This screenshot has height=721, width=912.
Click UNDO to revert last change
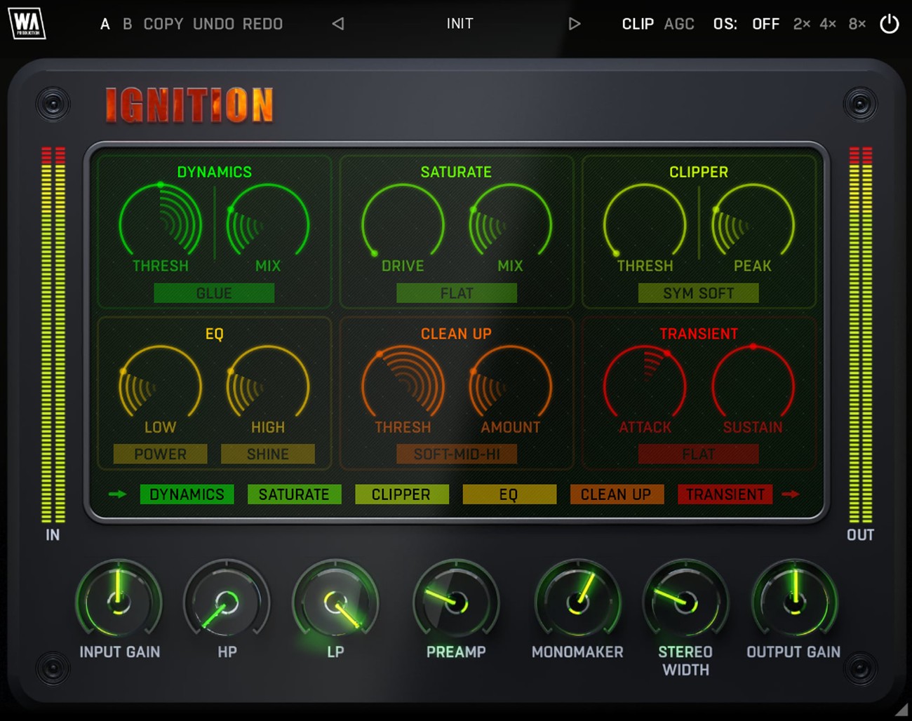(x=213, y=23)
